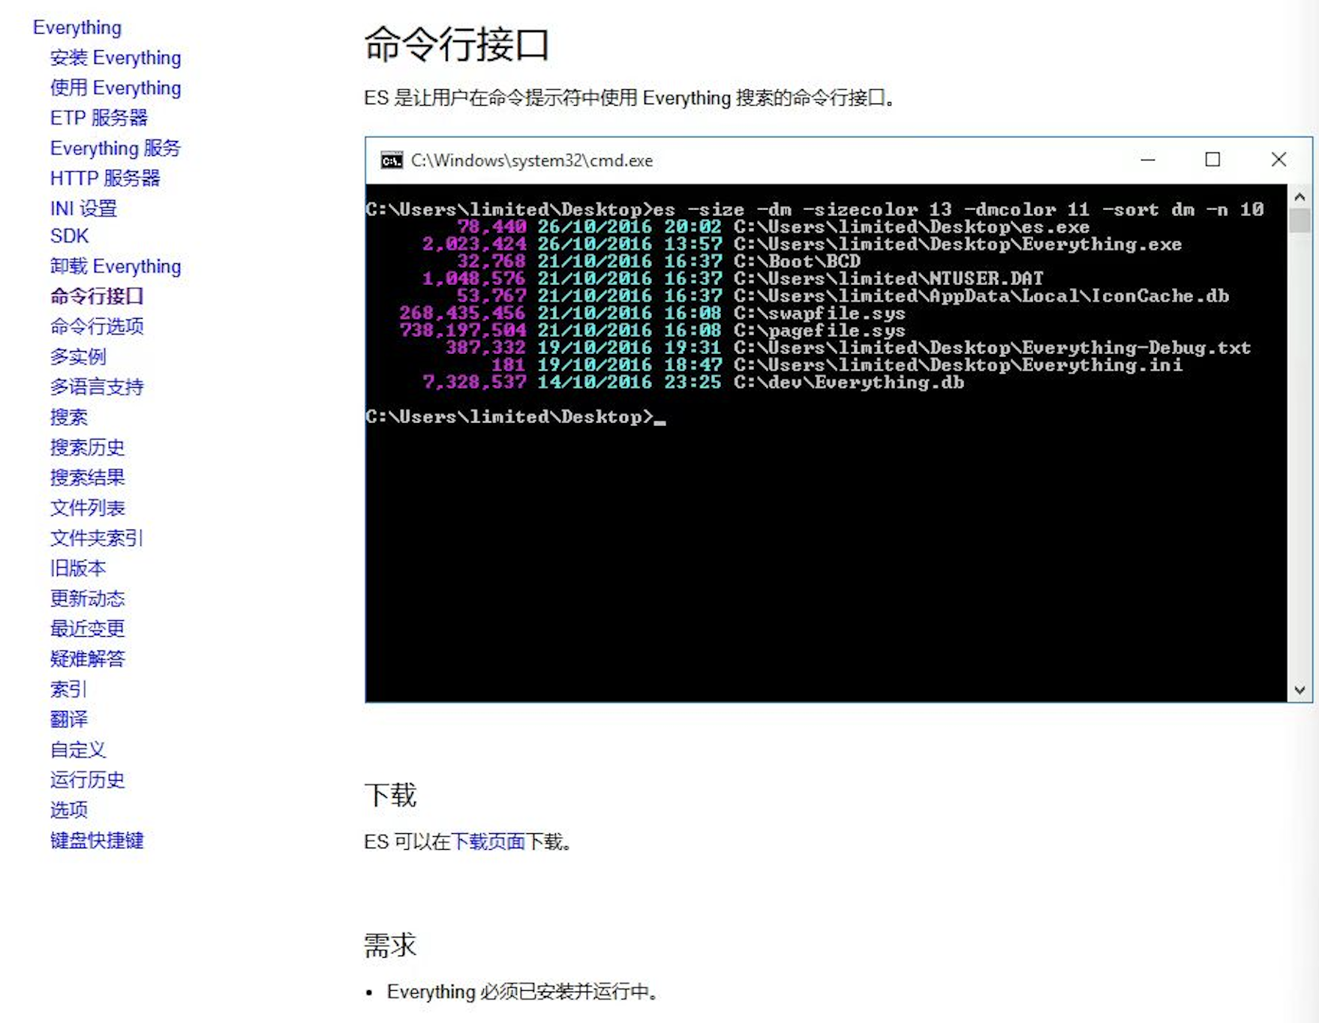The width and height of the screenshot is (1319, 1023).
Task: Click the cmd scrollbar up arrow
Action: 1299,196
